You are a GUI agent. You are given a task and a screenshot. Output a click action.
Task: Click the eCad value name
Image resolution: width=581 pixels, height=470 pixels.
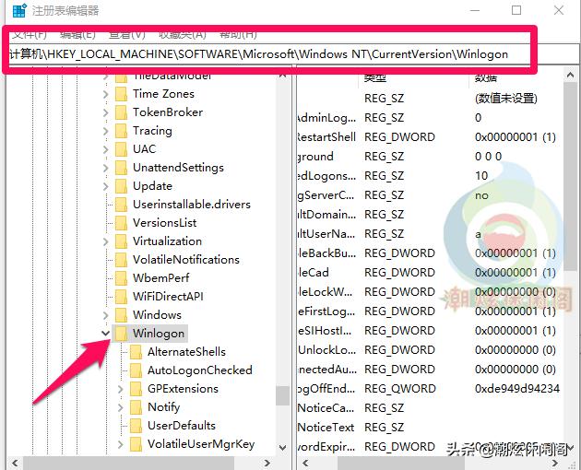coord(314,272)
